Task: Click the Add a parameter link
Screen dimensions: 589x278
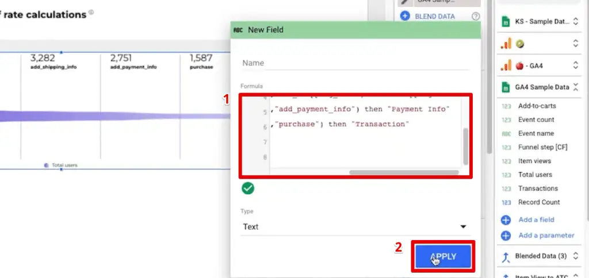Action: [x=546, y=235]
